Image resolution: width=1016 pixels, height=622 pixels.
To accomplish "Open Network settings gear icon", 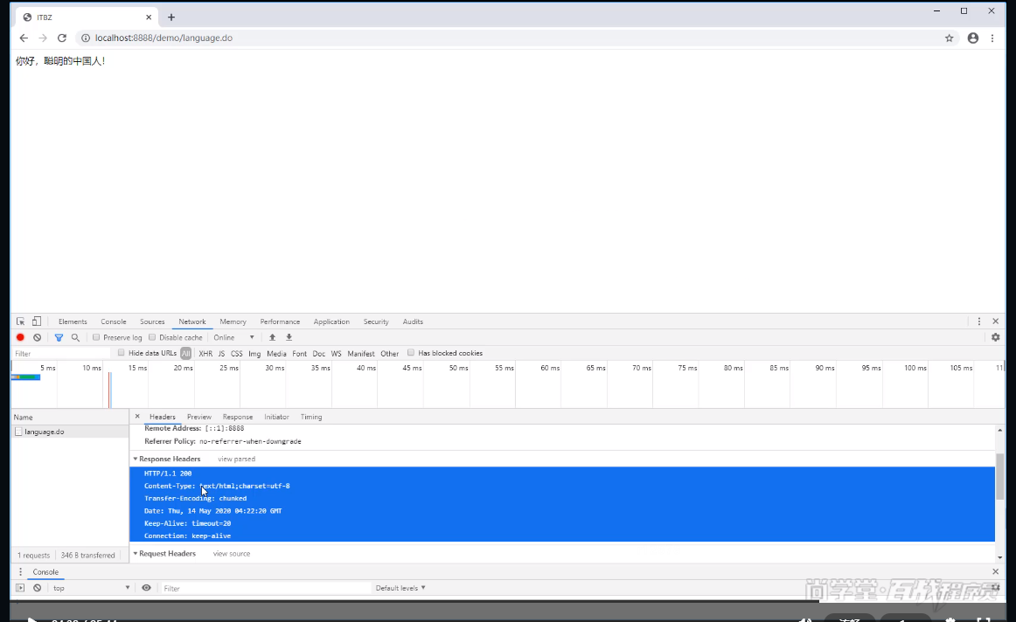I will click(995, 337).
